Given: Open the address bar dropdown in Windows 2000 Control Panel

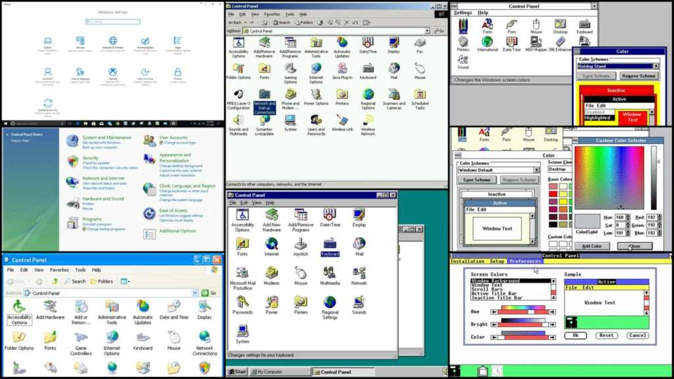Looking at the screenshot, I should click(x=427, y=31).
